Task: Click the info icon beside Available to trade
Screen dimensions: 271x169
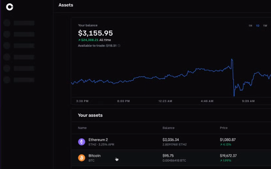Action: (119, 46)
